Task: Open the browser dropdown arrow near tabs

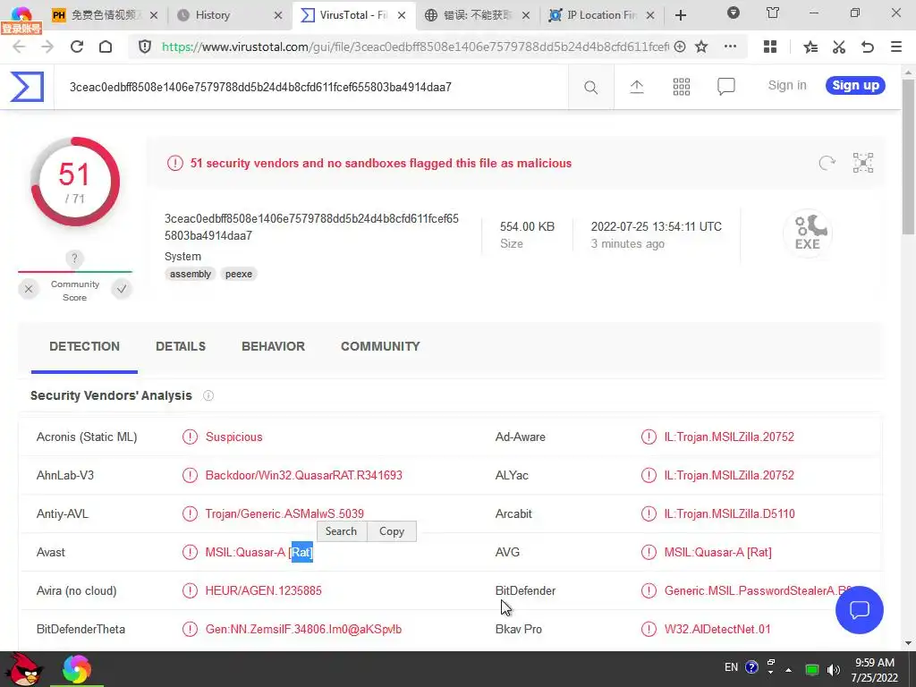Action: point(734,13)
